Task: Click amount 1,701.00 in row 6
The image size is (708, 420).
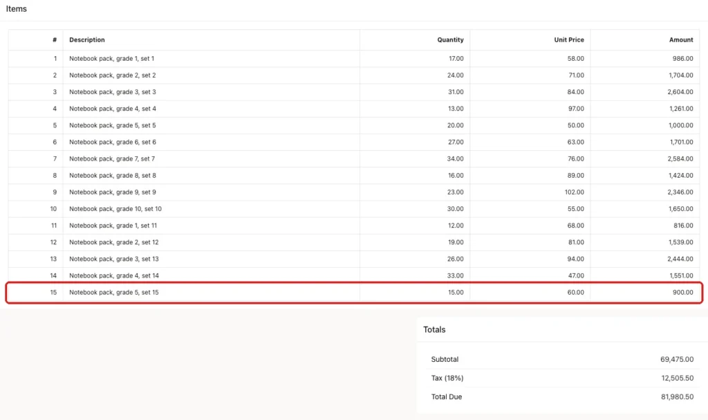Action: pyautogui.click(x=681, y=142)
